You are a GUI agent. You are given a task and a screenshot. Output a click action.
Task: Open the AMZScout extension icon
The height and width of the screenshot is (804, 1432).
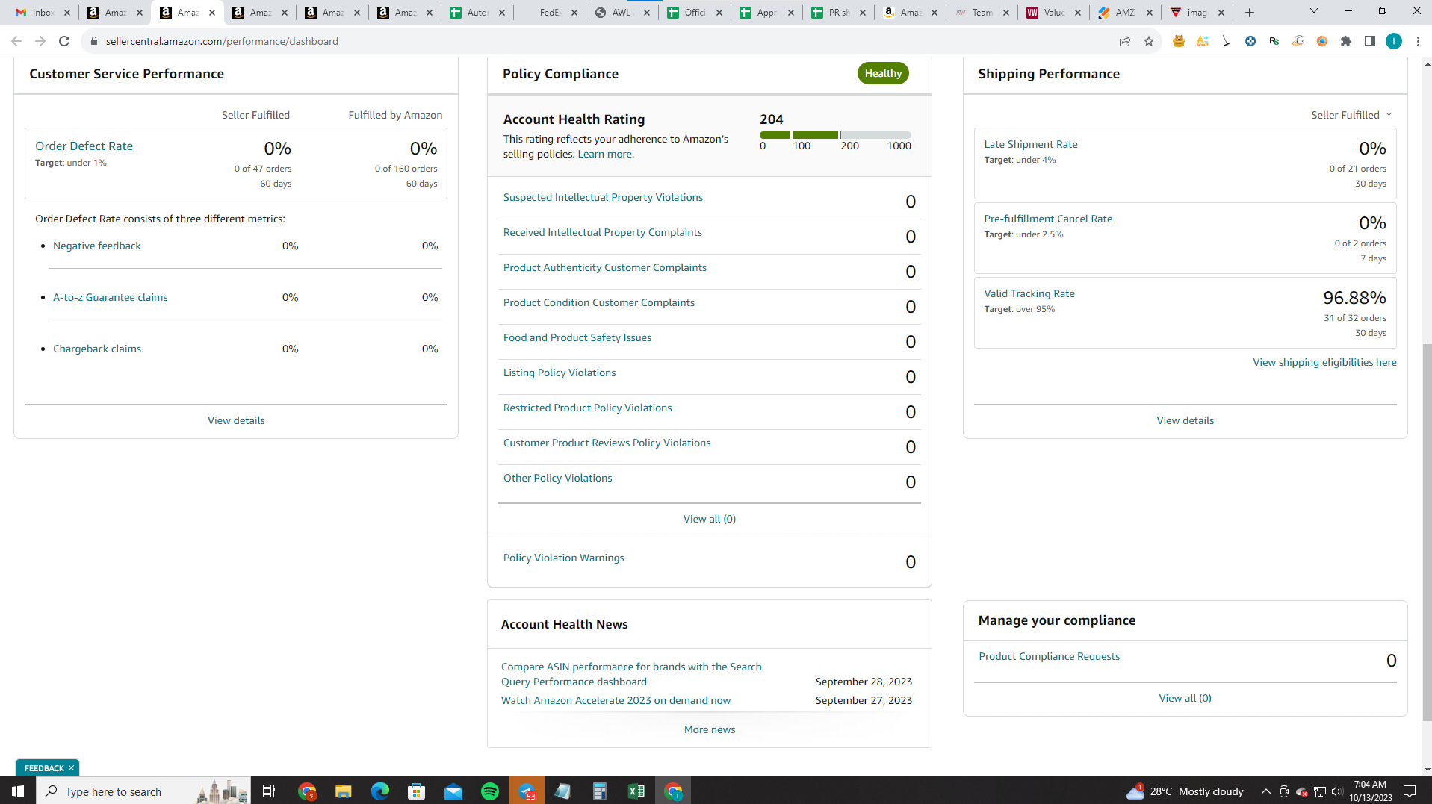coord(1203,41)
